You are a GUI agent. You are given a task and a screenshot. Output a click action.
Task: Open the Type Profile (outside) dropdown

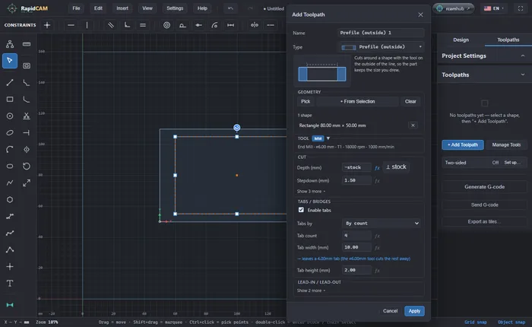[382, 47]
